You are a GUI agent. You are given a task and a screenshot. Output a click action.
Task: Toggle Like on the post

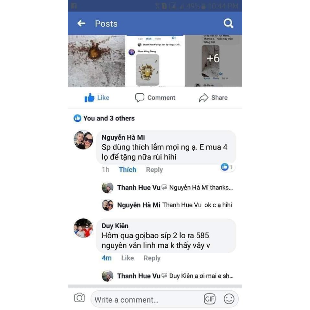[x=97, y=98]
